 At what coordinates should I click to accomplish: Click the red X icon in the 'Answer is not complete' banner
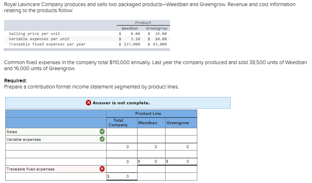(x=88, y=103)
